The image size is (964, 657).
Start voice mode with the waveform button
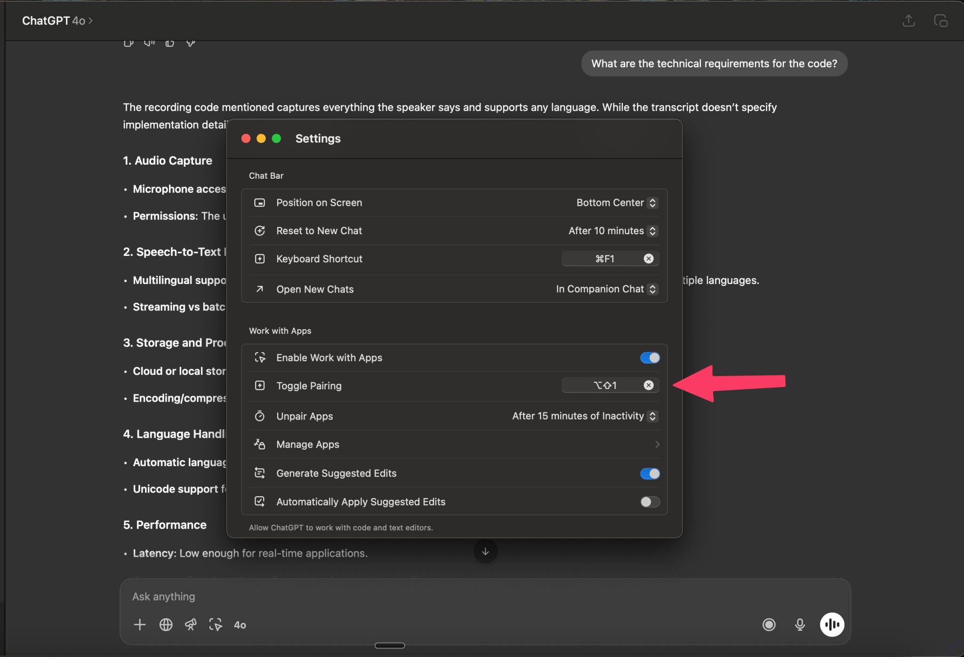coord(832,625)
